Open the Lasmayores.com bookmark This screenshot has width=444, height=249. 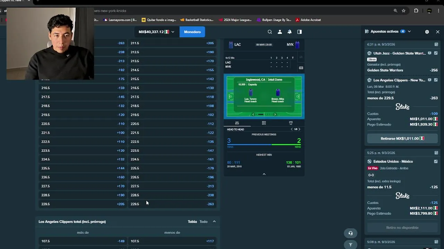click(x=120, y=20)
